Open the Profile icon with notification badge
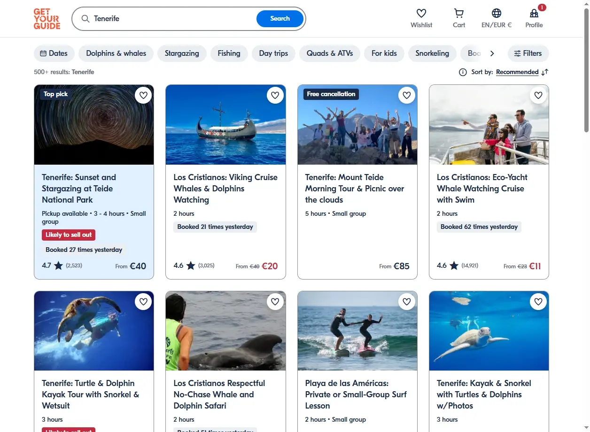The image size is (590, 432). click(534, 13)
